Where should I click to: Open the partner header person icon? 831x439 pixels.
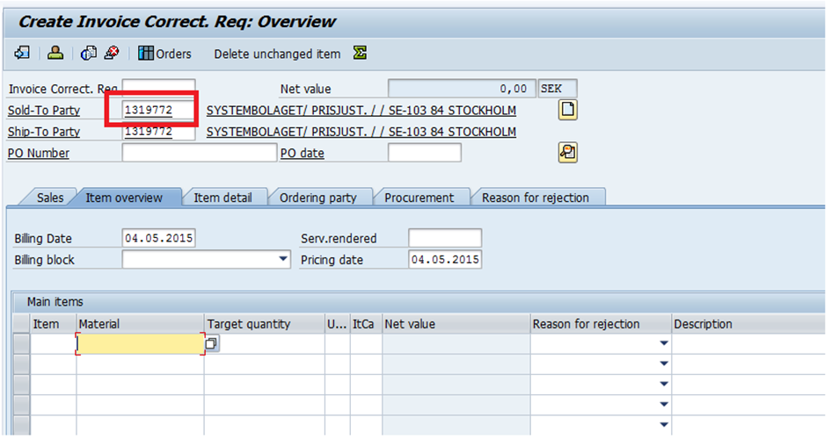click(x=55, y=54)
